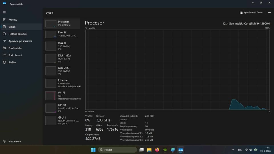
Task: Open Task View from taskbar
Action: pyautogui.click(x=142, y=150)
